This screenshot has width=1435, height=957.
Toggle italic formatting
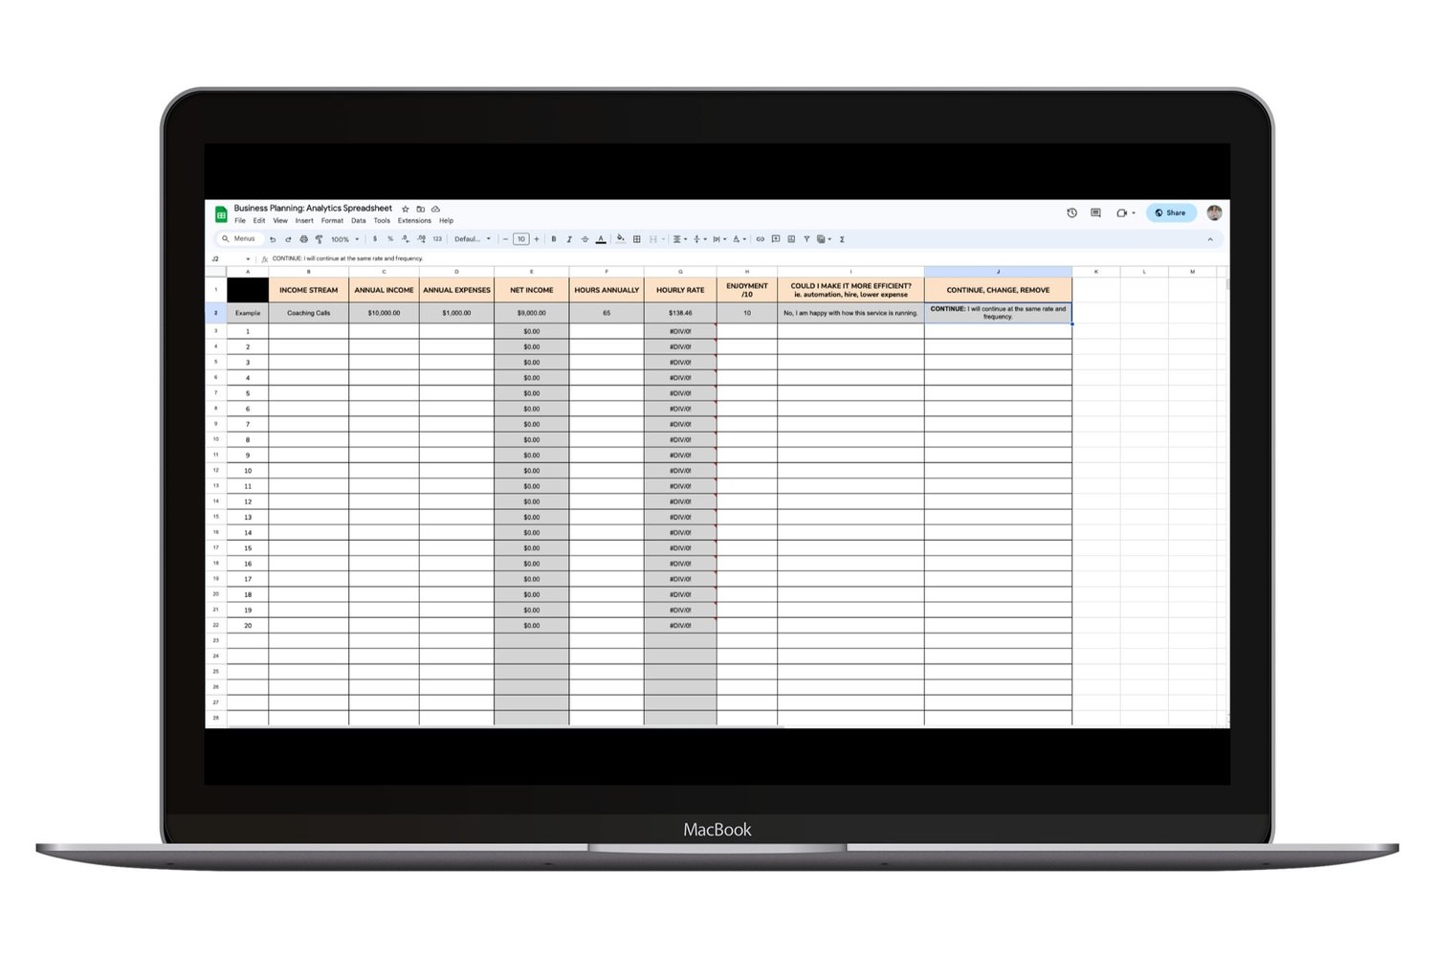(568, 239)
